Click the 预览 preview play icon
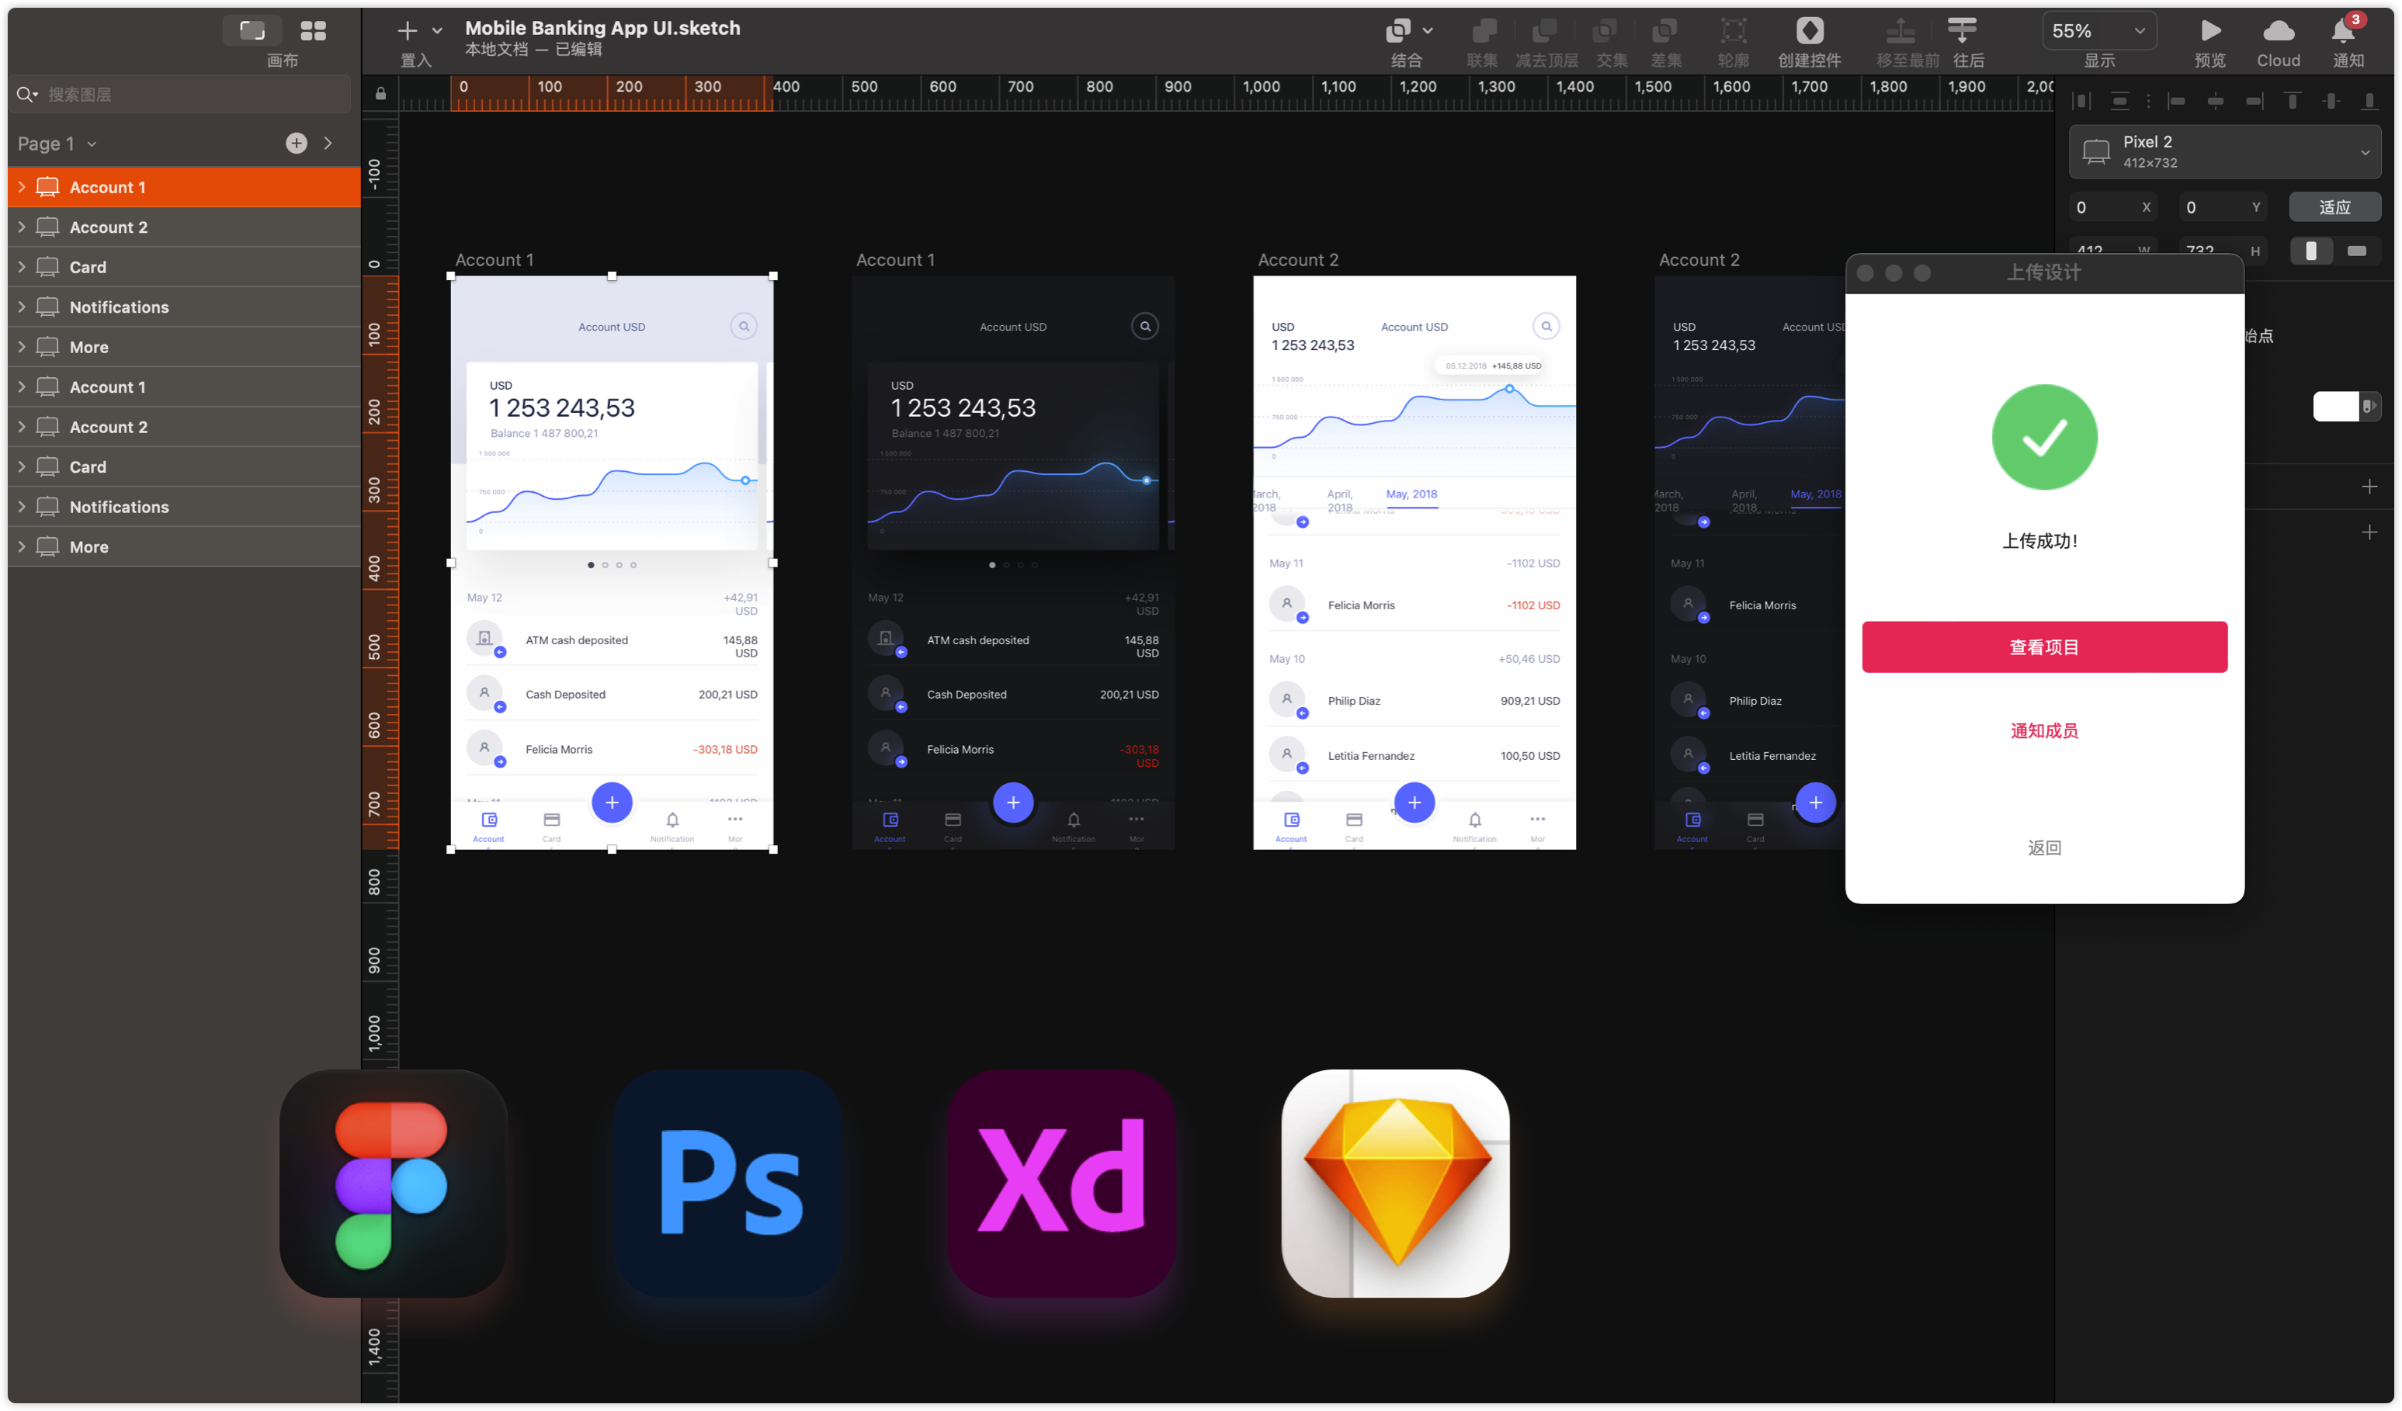 click(x=2210, y=30)
